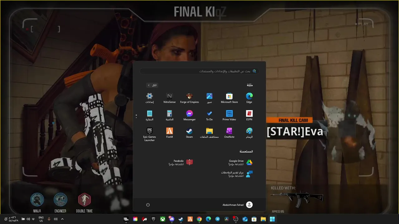
Task: Launch Forge of Empires
Action: tap(189, 98)
